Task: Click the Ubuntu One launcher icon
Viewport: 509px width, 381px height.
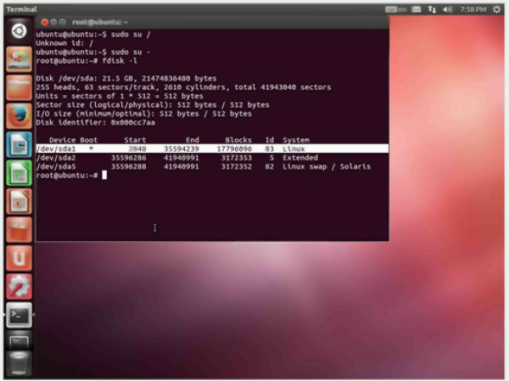Action: (x=19, y=257)
